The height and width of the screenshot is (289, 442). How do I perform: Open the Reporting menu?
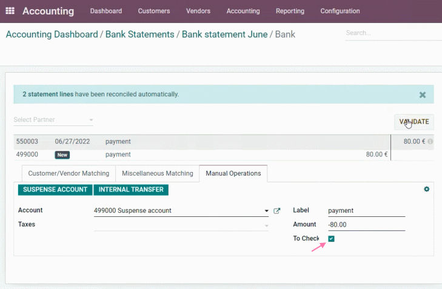290,11
